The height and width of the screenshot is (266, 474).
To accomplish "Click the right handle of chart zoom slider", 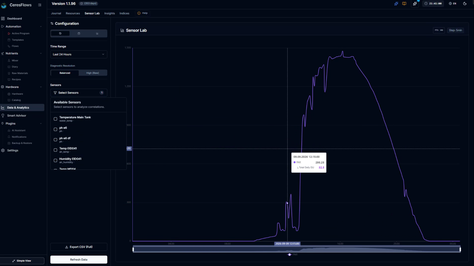I will point(460,249).
